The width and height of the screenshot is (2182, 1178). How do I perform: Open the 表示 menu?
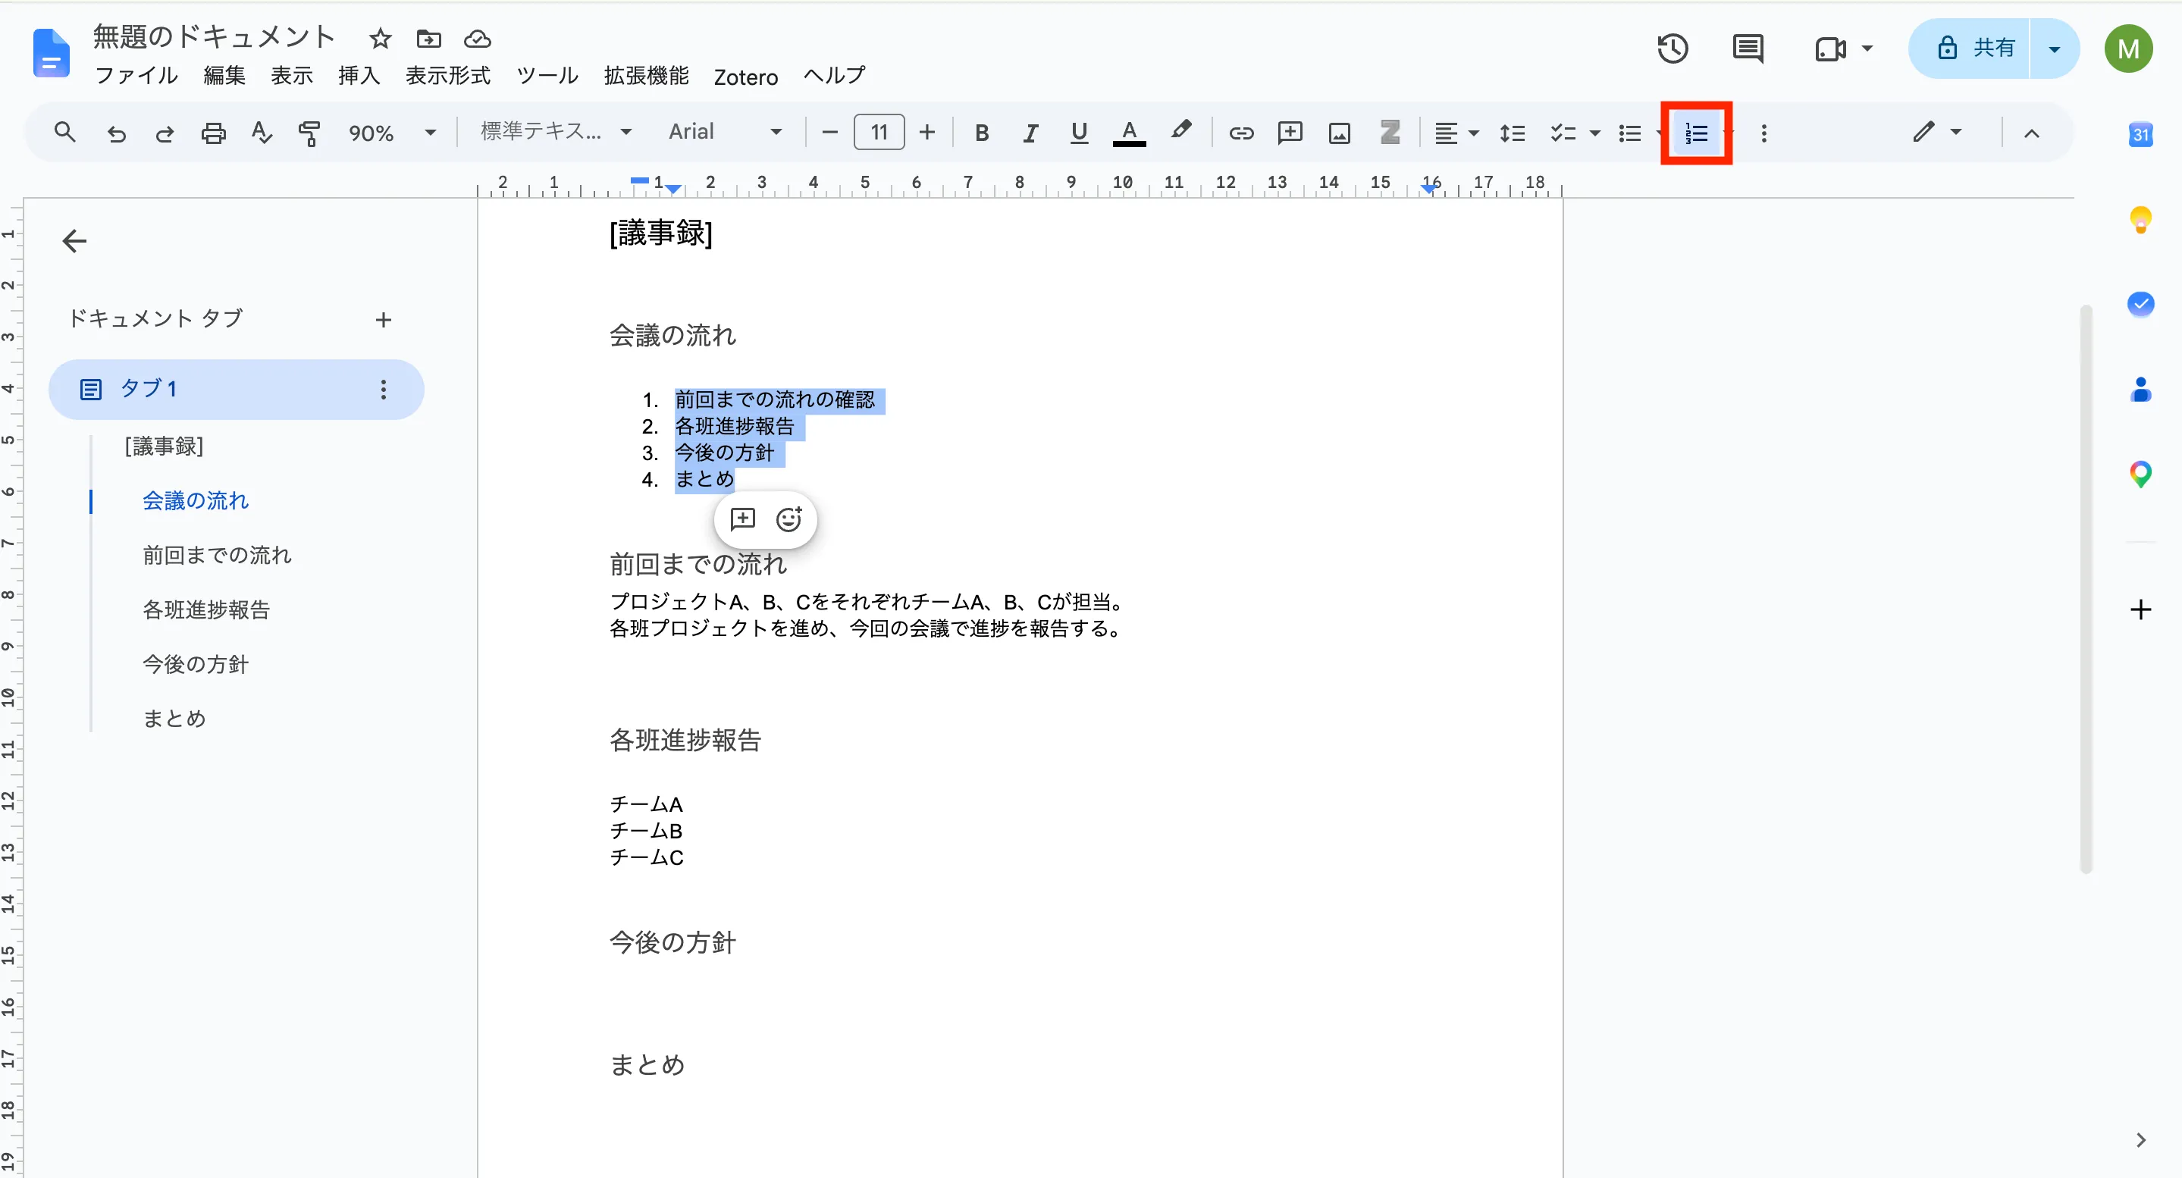coord(291,75)
